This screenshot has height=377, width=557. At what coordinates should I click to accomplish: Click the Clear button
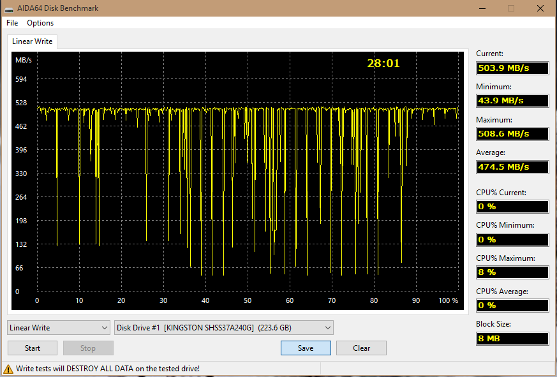pyautogui.click(x=361, y=348)
